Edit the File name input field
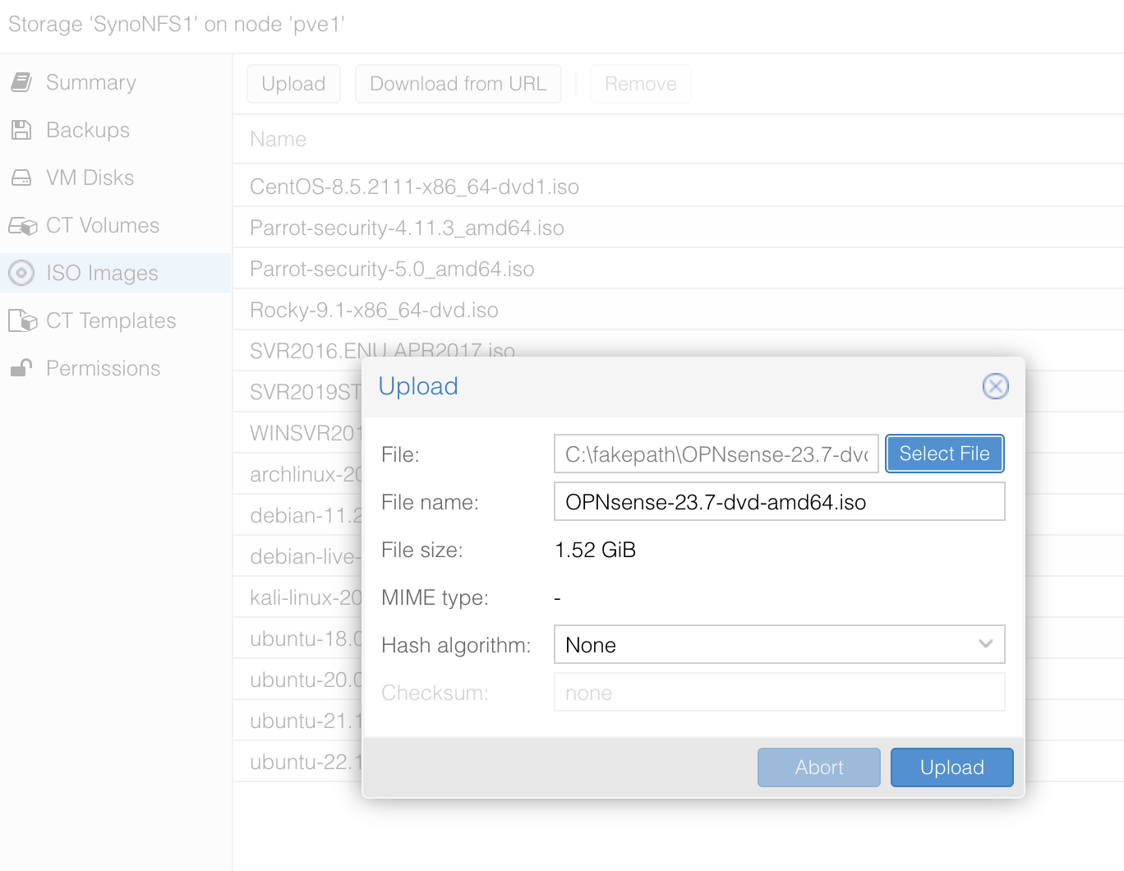 coord(779,501)
